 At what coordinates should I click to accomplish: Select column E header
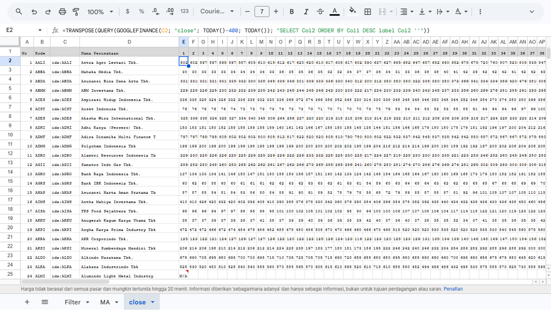point(184,42)
